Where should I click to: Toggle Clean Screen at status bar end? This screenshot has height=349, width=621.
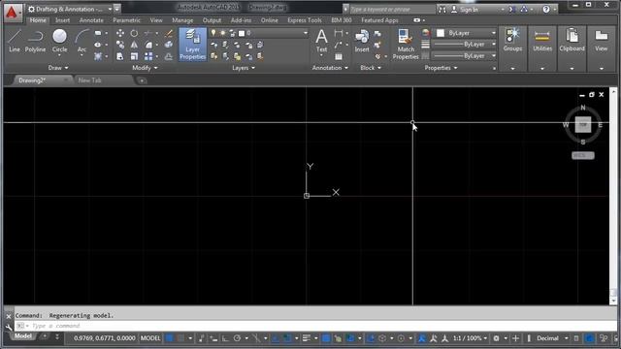(604, 338)
